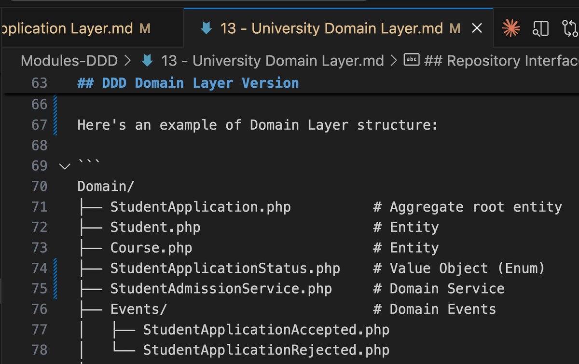The height and width of the screenshot is (364, 579).
Task: Click Student.php on line 72
Action: pos(155,227)
